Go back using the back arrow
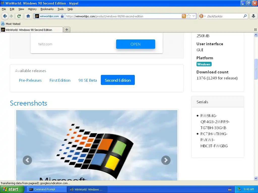 tap(5, 16)
